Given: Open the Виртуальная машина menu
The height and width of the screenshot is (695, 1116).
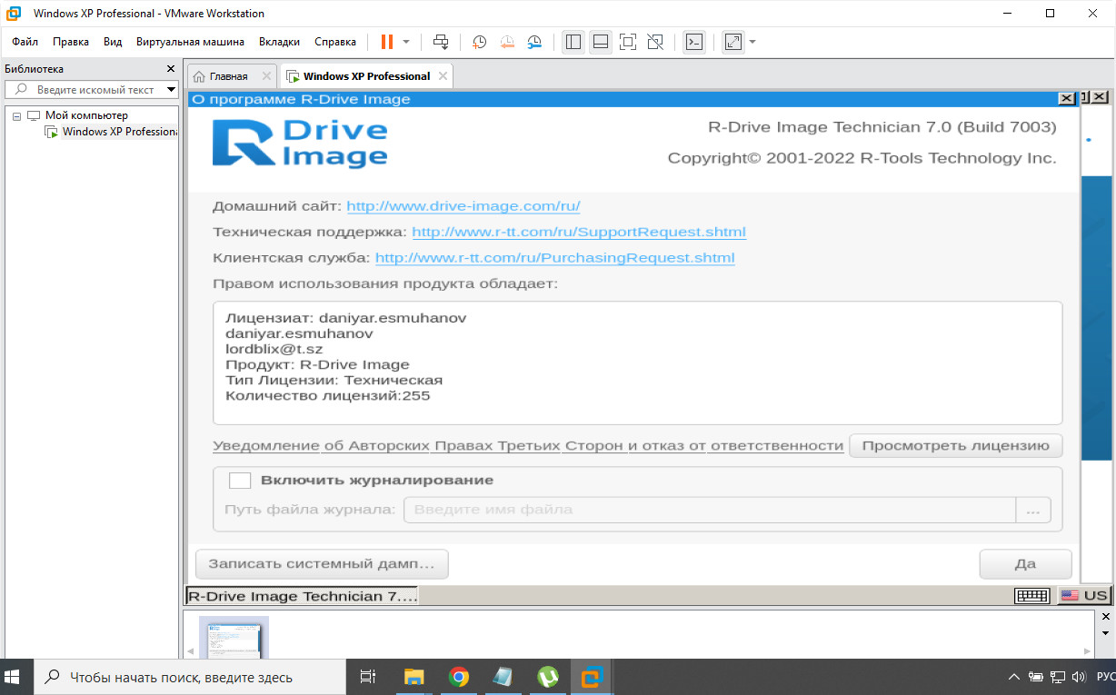Looking at the screenshot, I should [190, 42].
